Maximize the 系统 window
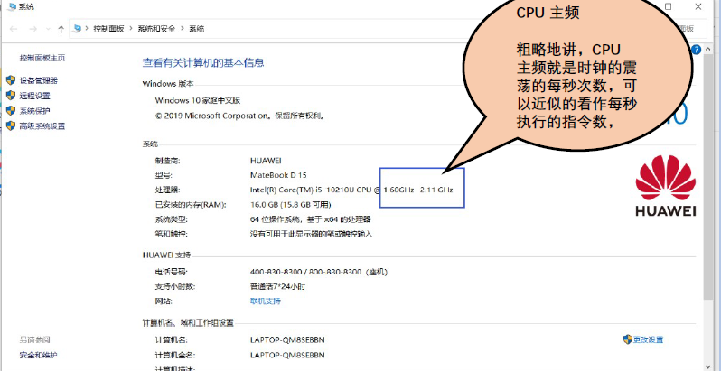 click(668, 6)
